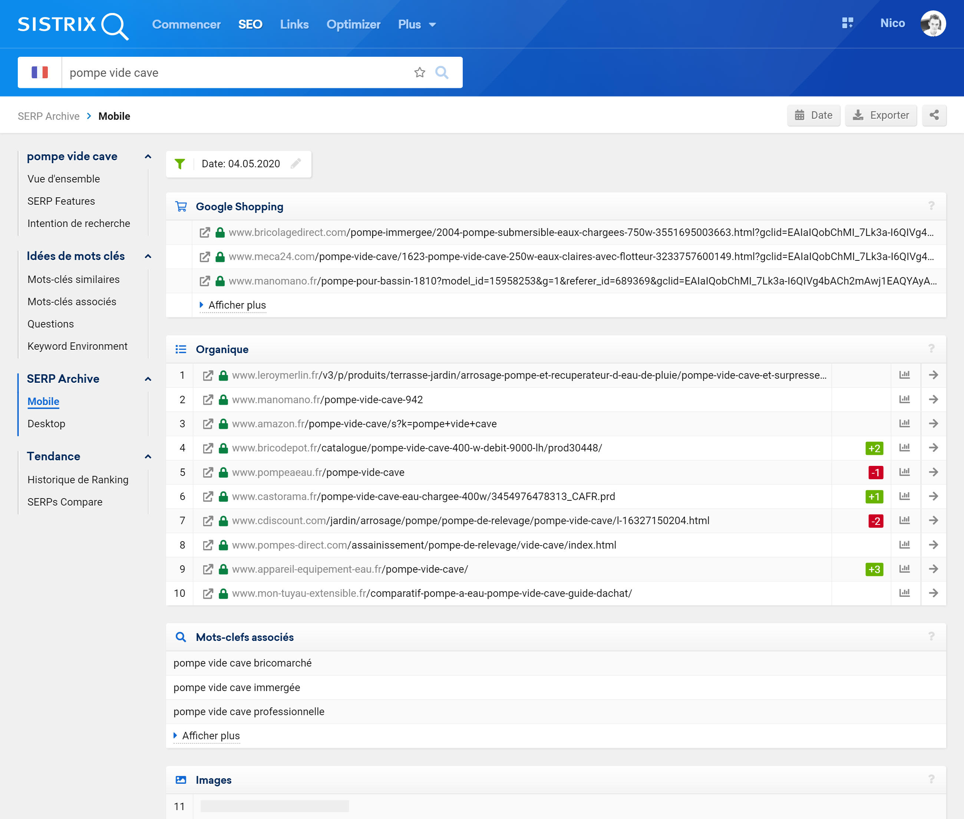
Task: Click arrow for castorama.fr row
Action: 933,496
